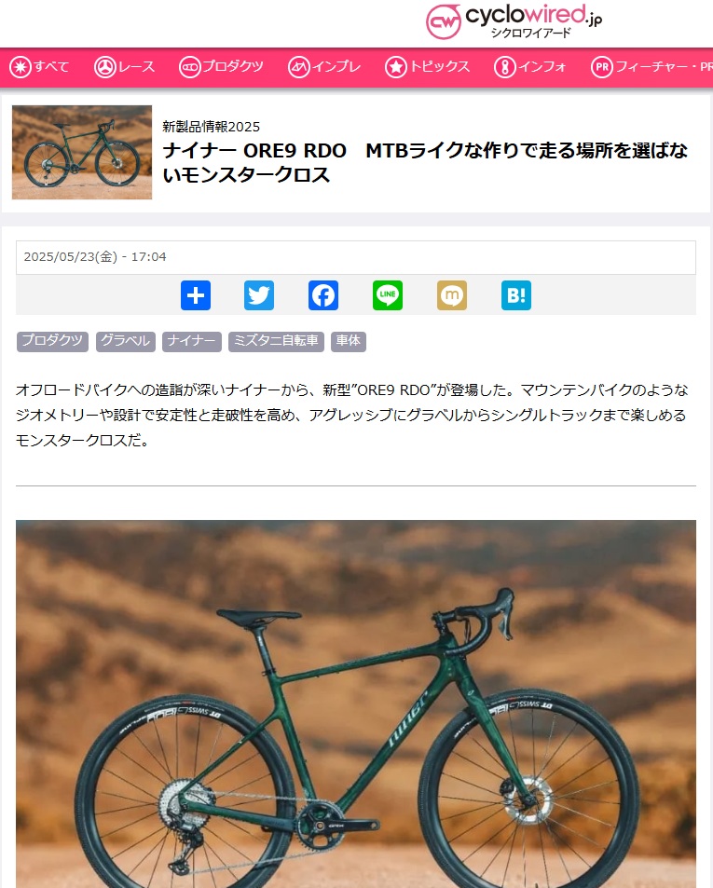The height and width of the screenshot is (888, 713).
Task: Share the article on Twitter
Action: click(259, 295)
